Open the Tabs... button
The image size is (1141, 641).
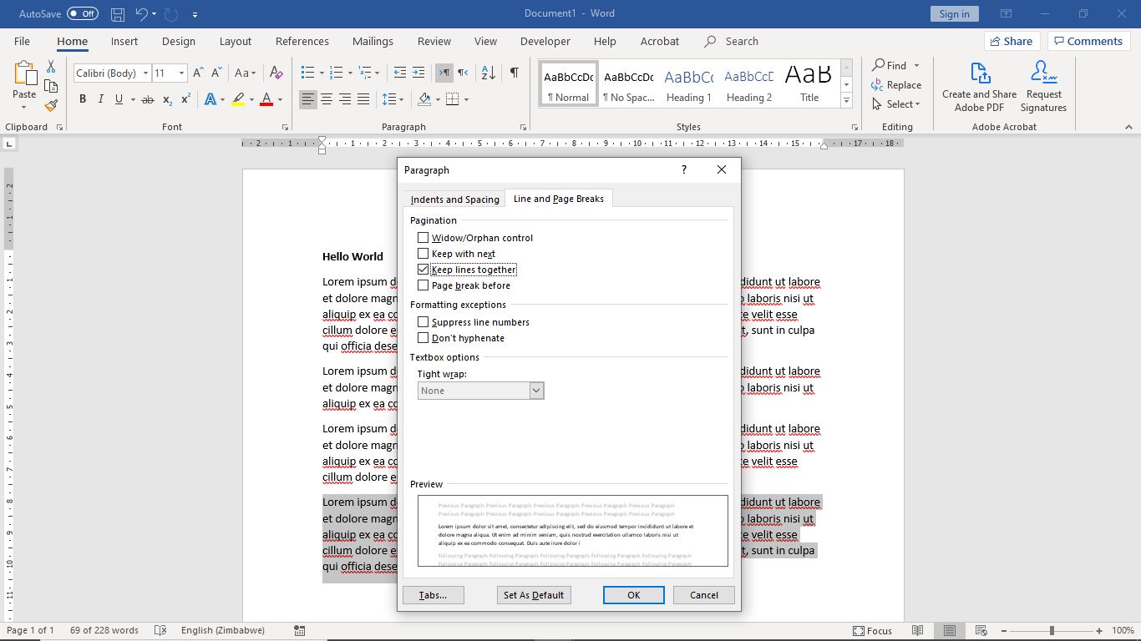(433, 595)
